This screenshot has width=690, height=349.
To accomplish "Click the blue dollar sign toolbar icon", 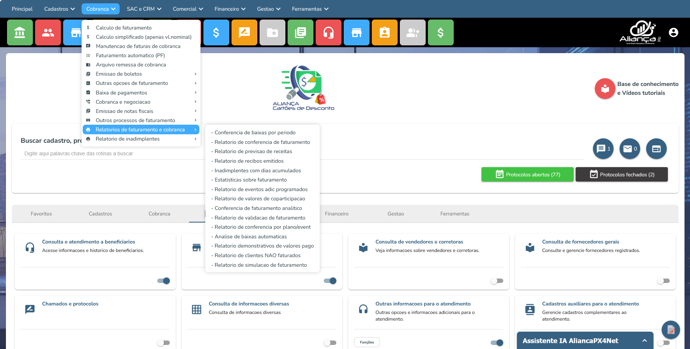I will point(216,32).
